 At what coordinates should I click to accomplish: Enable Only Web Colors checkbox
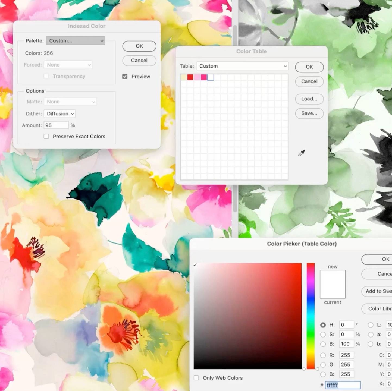click(196, 378)
